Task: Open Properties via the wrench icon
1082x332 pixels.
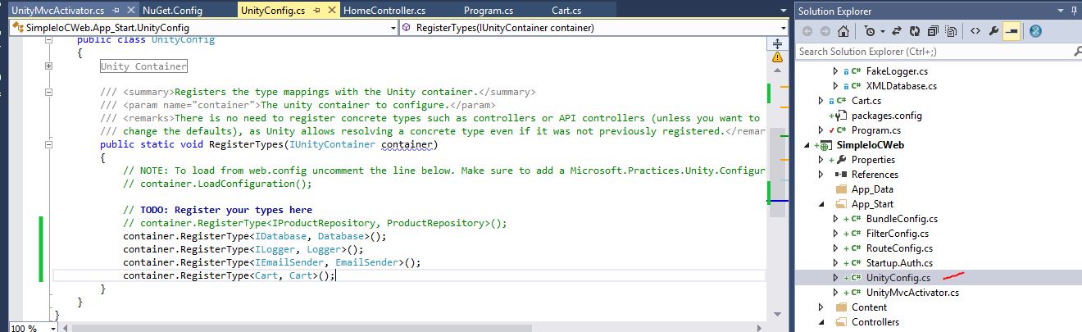Action: 993,32
